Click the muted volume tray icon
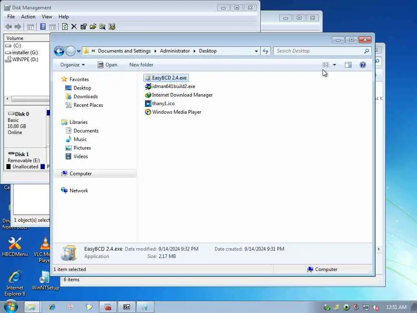The height and width of the screenshot is (313, 417). 375,307
